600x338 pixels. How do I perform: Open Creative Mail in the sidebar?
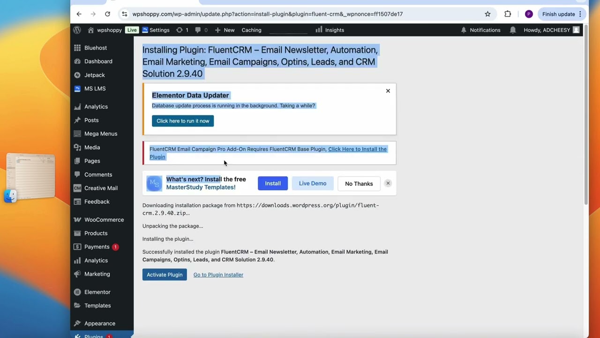click(x=102, y=188)
